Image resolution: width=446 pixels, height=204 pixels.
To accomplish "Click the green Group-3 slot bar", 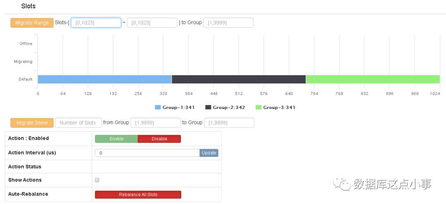I will [x=373, y=79].
